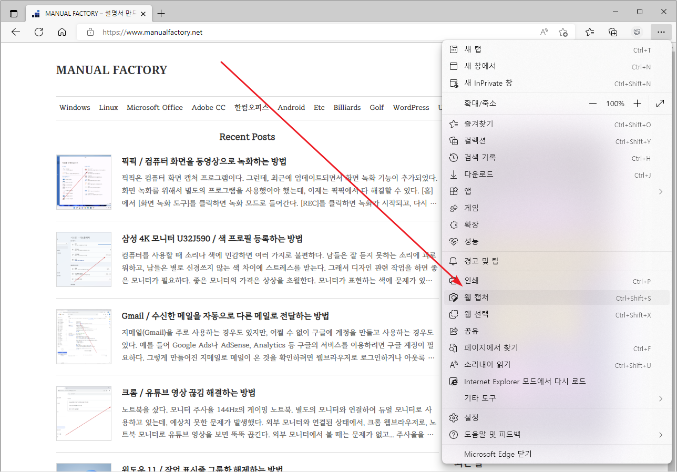
Task: Zoom out with minus button
Action: [x=593, y=104]
